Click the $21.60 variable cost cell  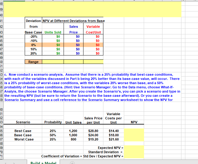click(114, 139)
